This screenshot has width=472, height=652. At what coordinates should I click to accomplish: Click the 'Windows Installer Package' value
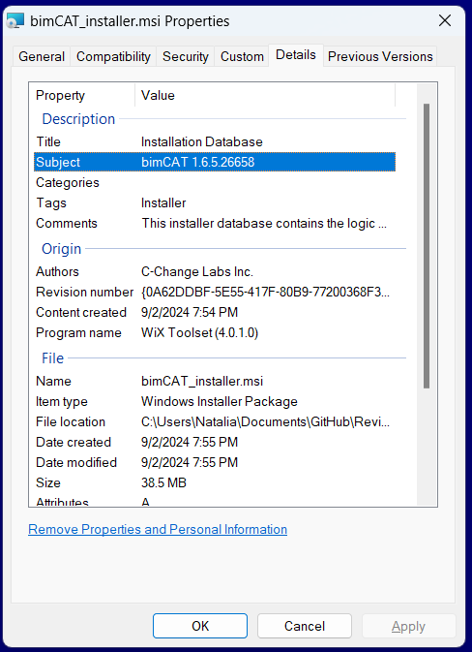pyautogui.click(x=220, y=401)
